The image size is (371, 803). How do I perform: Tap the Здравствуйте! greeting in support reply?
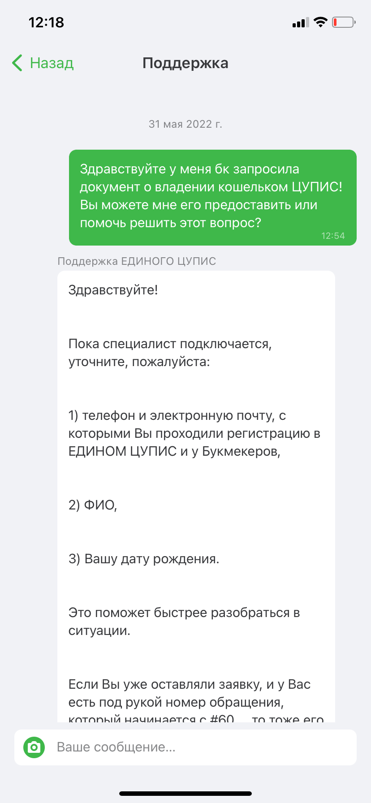[x=113, y=290]
